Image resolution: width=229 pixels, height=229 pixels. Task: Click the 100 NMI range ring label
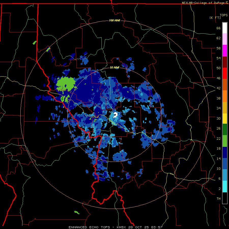pos(114,20)
